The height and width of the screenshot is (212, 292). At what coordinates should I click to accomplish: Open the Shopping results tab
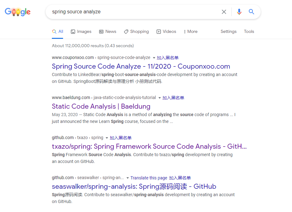[x=136, y=32]
